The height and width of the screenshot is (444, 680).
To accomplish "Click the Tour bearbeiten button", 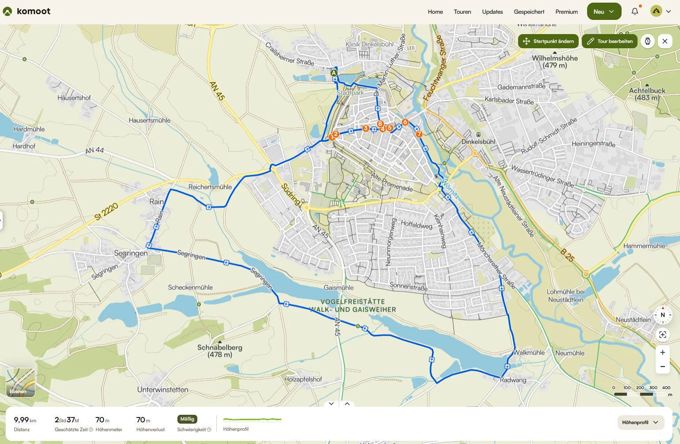I will click(x=609, y=41).
